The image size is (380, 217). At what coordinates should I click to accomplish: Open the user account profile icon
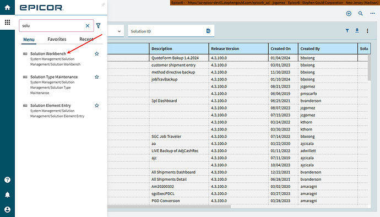click(x=7, y=209)
